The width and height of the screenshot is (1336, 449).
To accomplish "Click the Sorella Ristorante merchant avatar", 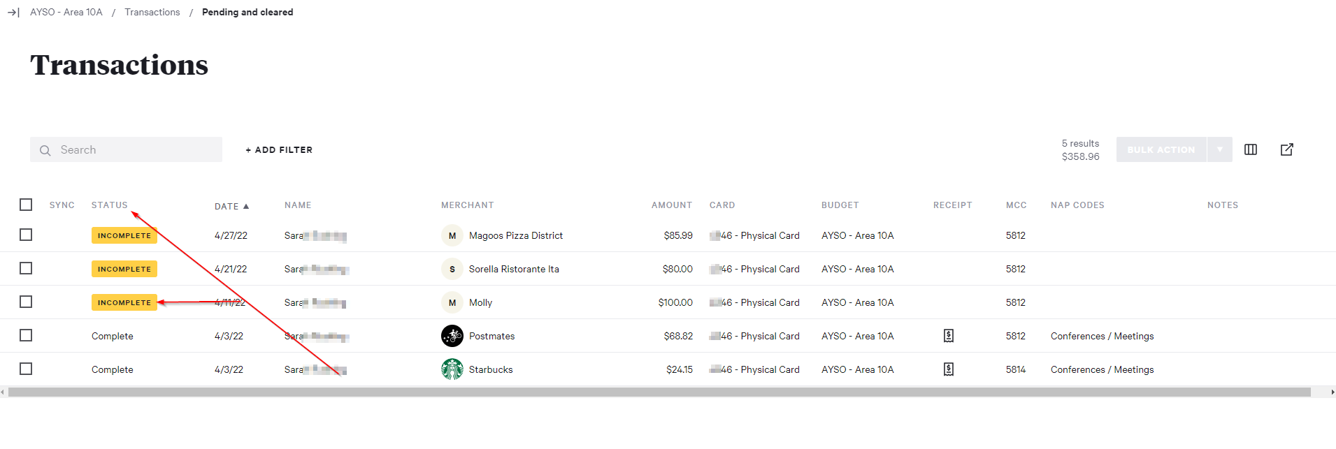I will tap(452, 269).
